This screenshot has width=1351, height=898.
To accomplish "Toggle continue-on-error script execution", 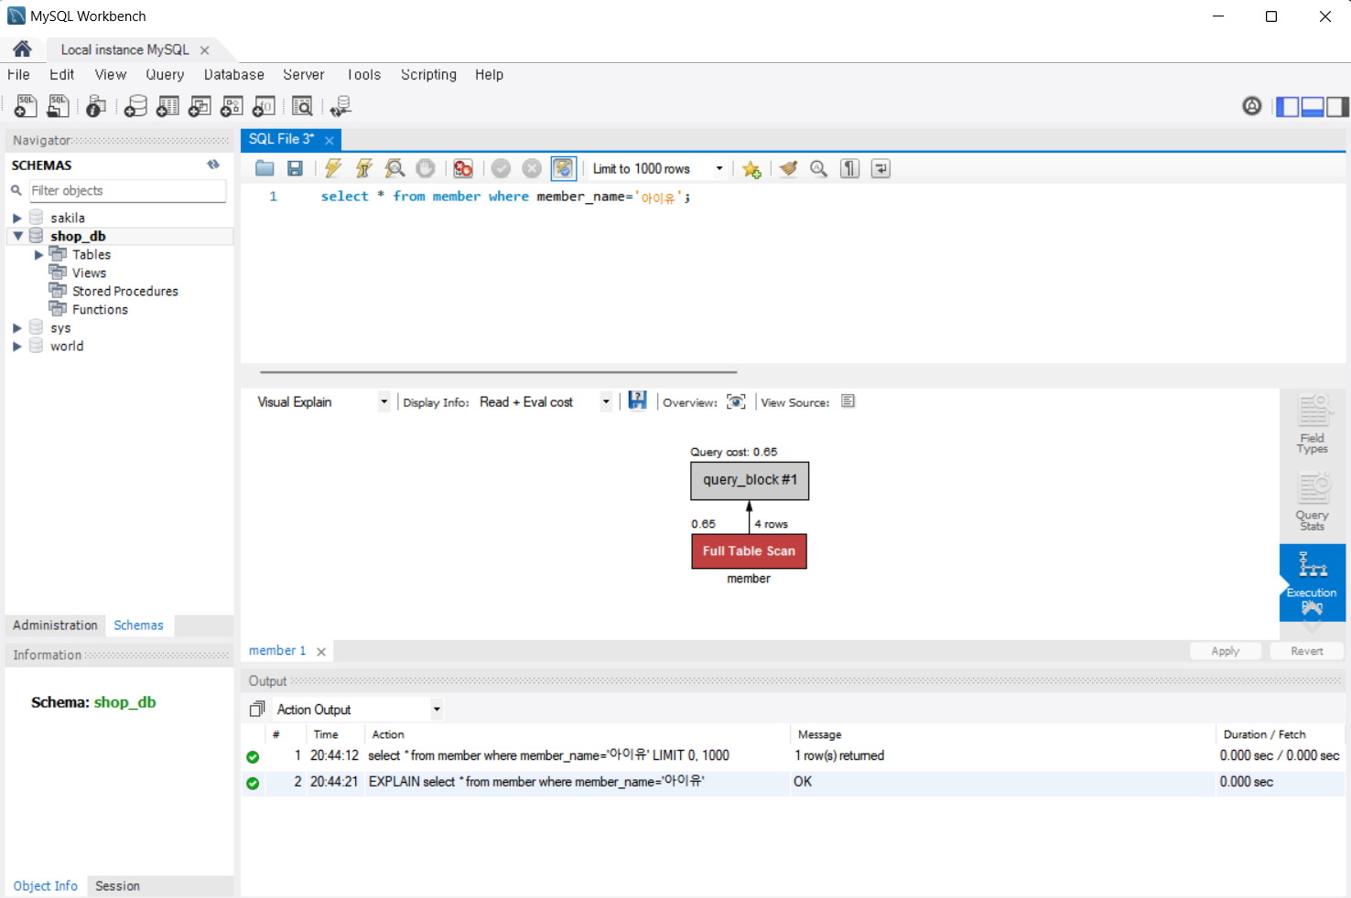I will (463, 168).
